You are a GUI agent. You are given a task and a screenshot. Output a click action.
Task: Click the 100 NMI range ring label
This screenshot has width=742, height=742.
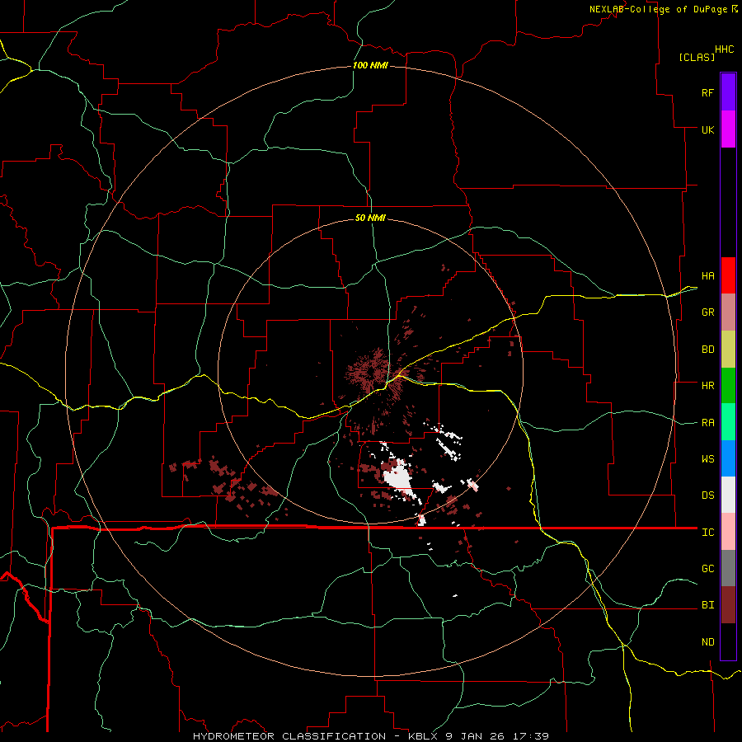click(x=370, y=65)
